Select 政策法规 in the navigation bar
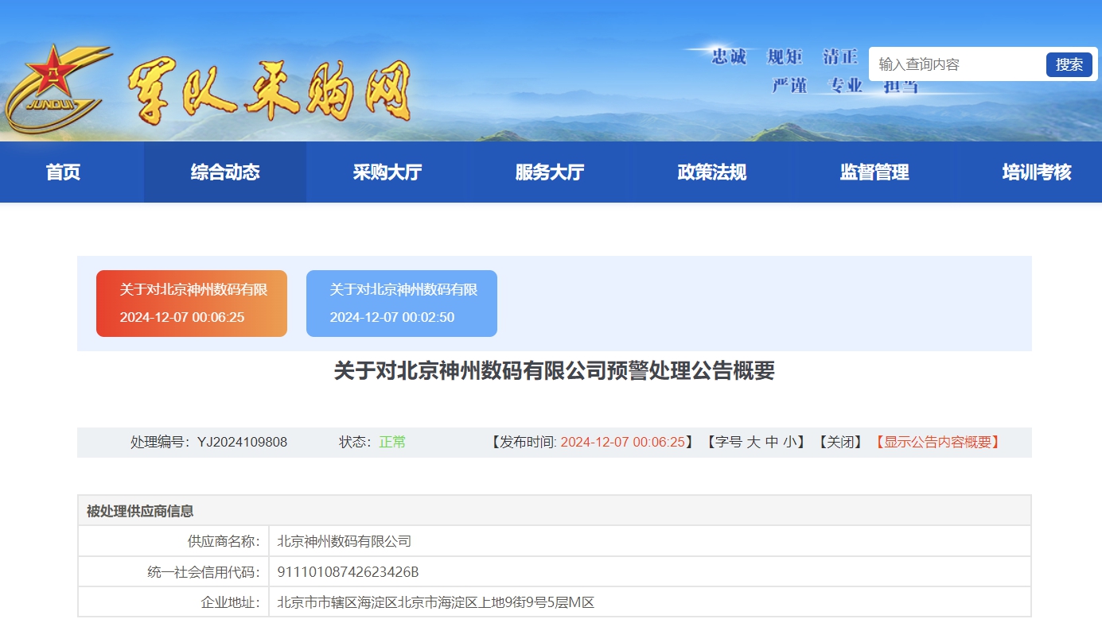The height and width of the screenshot is (619, 1102). tap(712, 172)
